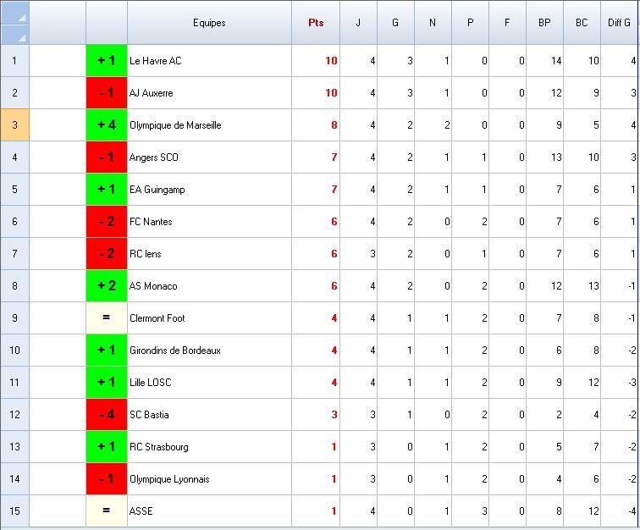This screenshot has width=640, height=530.
Task: Click the BC column header
Action: point(582,23)
